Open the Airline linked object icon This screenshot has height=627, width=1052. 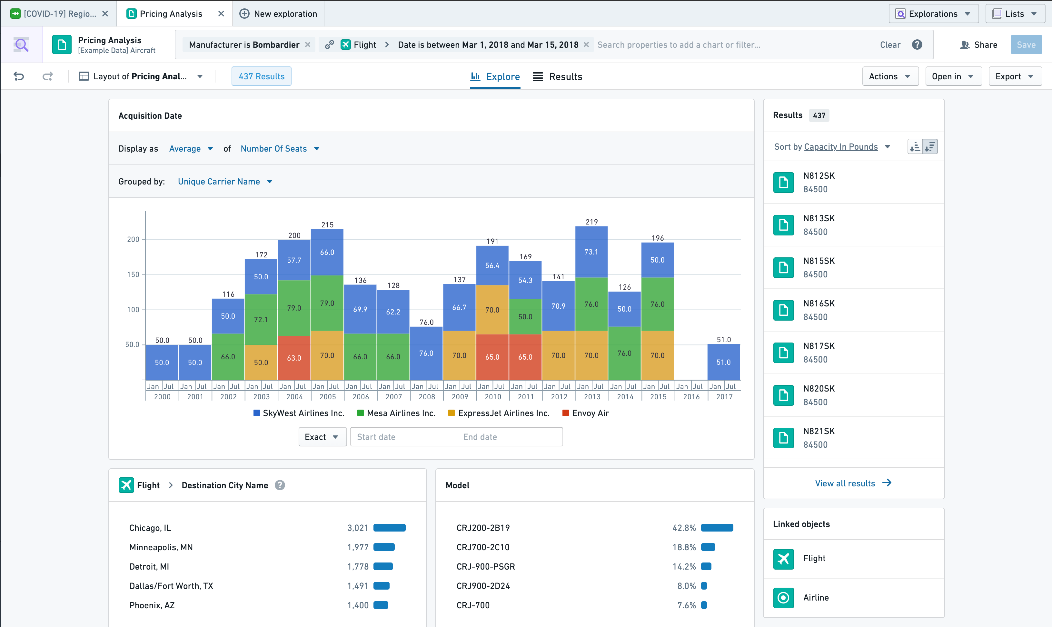coord(783,597)
